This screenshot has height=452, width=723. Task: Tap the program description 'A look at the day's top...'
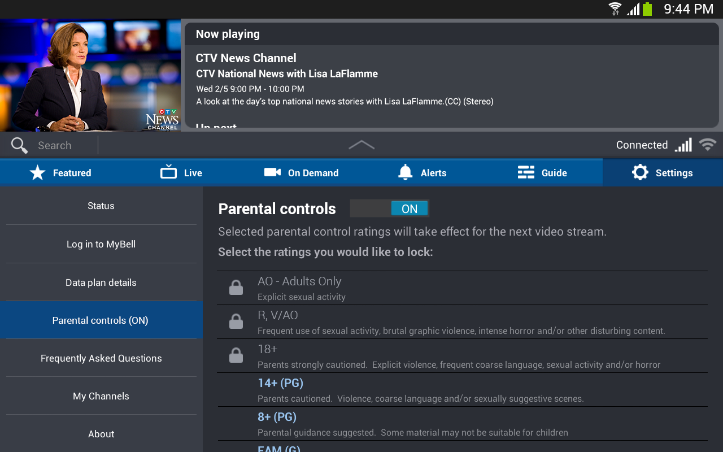345,102
